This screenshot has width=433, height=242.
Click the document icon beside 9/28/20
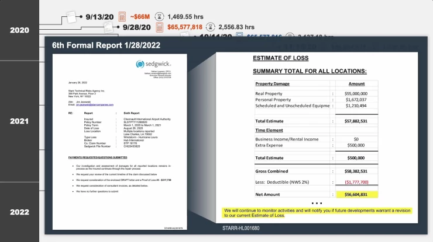tap(108, 26)
